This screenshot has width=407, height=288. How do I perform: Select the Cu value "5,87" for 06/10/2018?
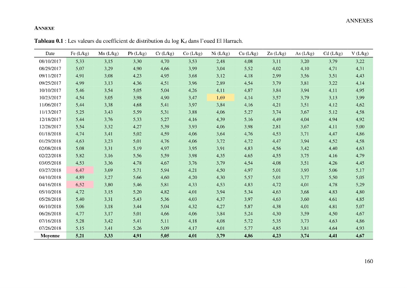point(248,207)
